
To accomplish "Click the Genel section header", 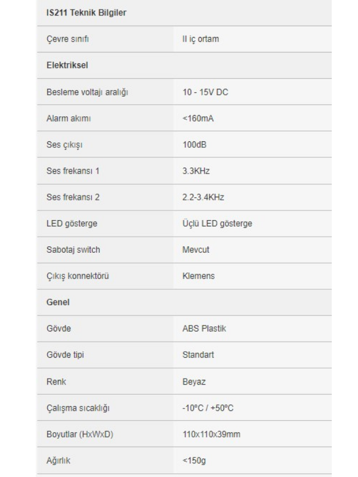I will click(58, 302).
